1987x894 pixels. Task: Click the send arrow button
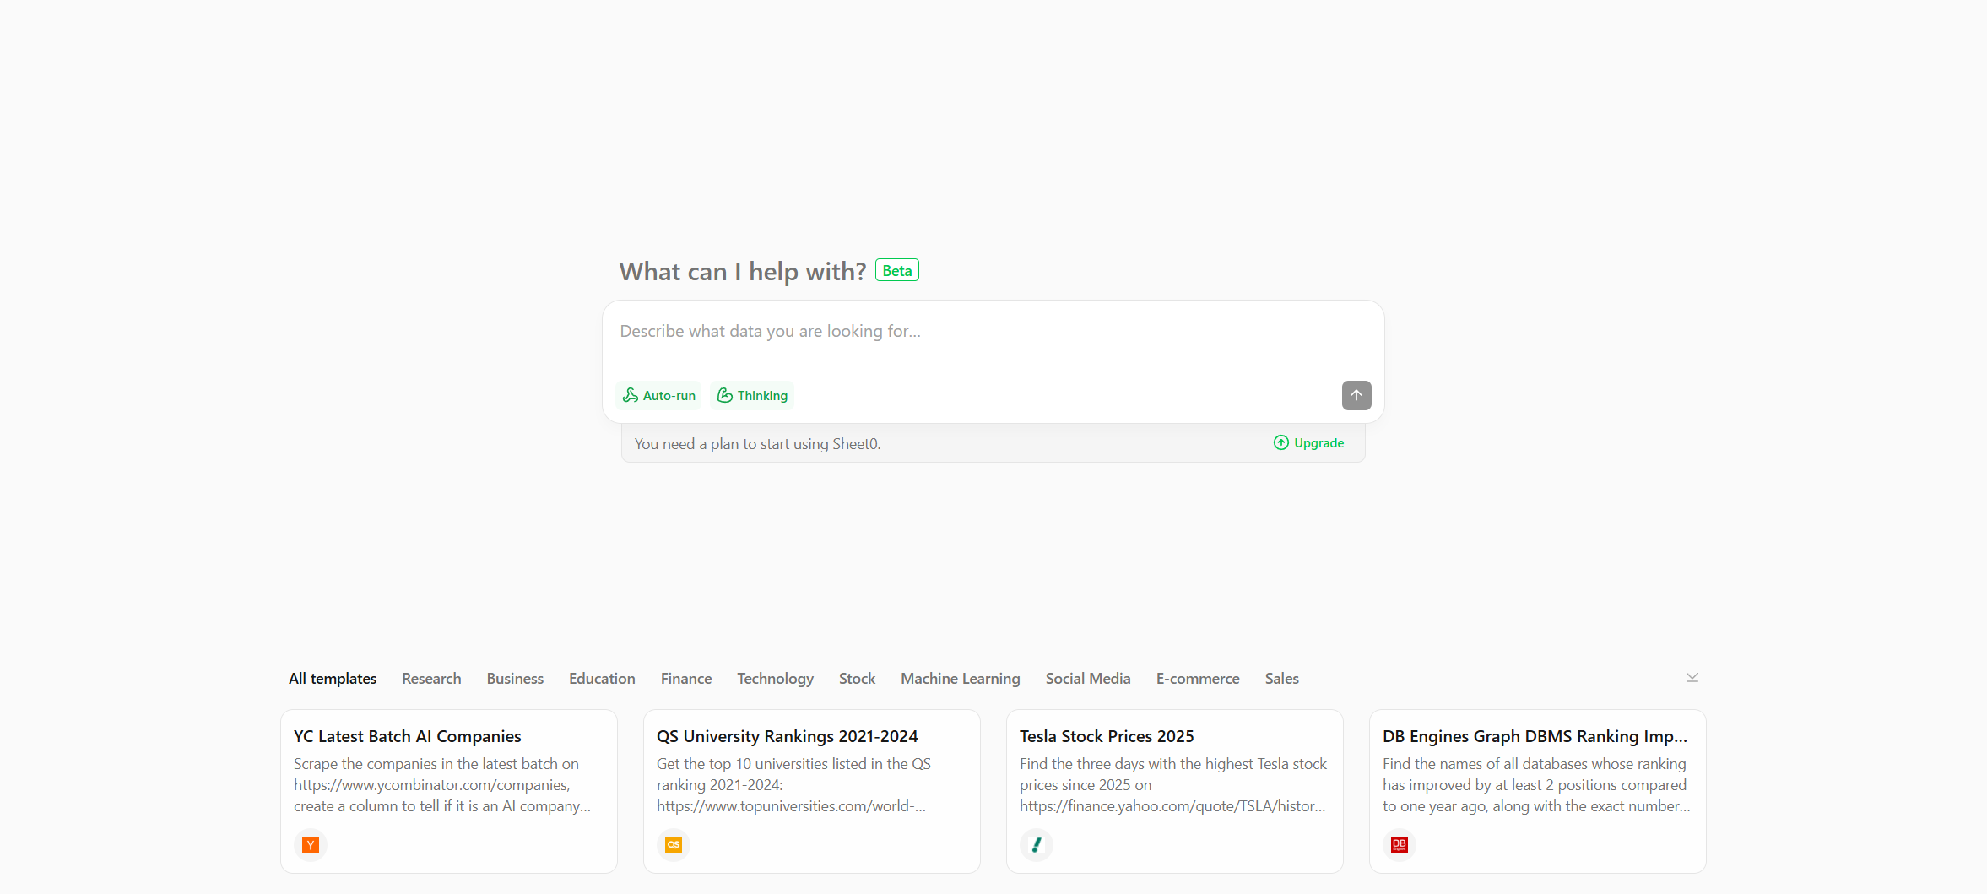1356,395
